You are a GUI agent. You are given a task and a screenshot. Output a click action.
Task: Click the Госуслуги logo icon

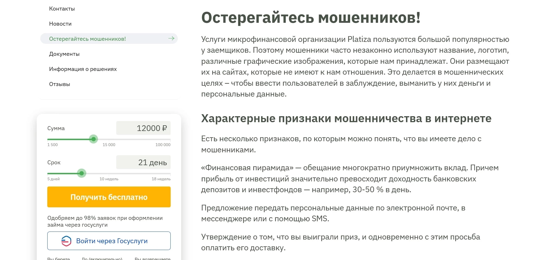[66, 241]
